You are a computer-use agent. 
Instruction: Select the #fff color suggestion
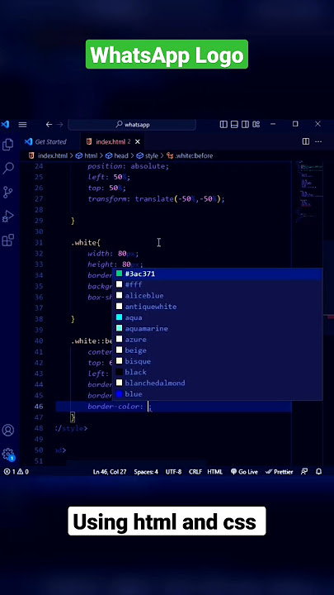217,284
